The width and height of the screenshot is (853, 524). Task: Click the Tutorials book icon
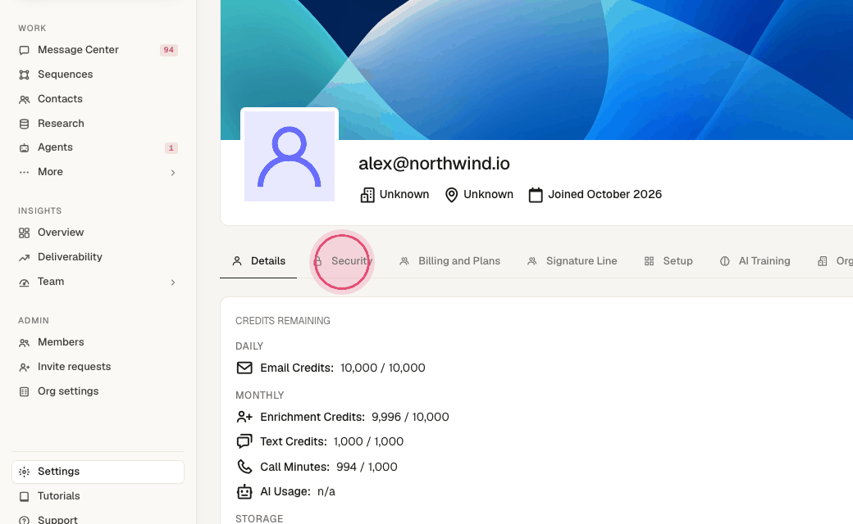click(x=24, y=496)
